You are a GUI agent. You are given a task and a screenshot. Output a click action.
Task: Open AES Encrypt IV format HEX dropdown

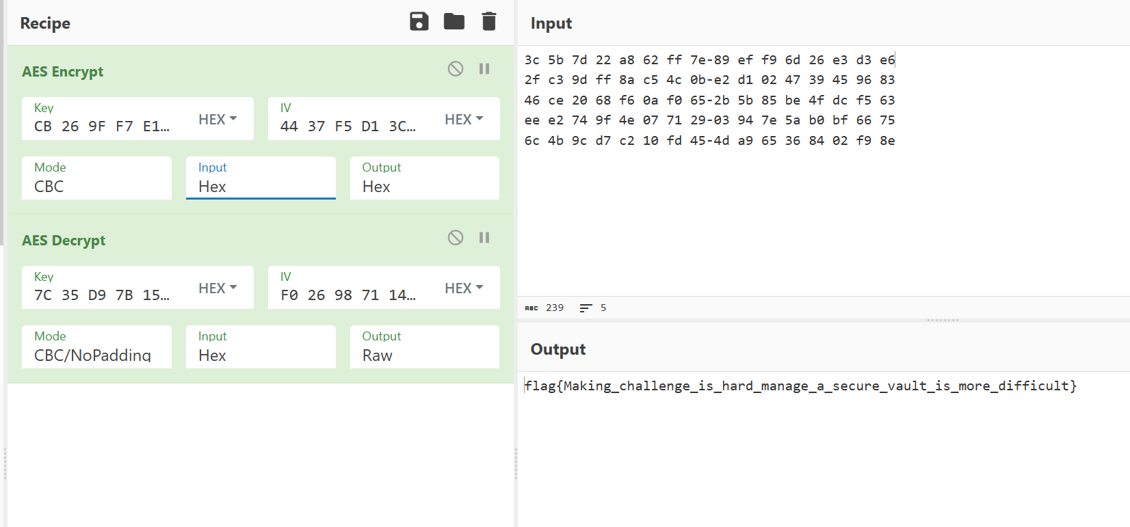(464, 120)
